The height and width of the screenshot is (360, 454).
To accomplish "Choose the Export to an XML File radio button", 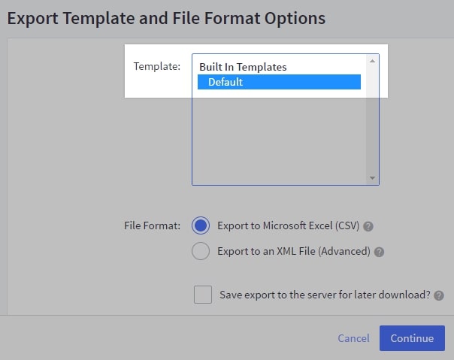I will pyautogui.click(x=201, y=251).
